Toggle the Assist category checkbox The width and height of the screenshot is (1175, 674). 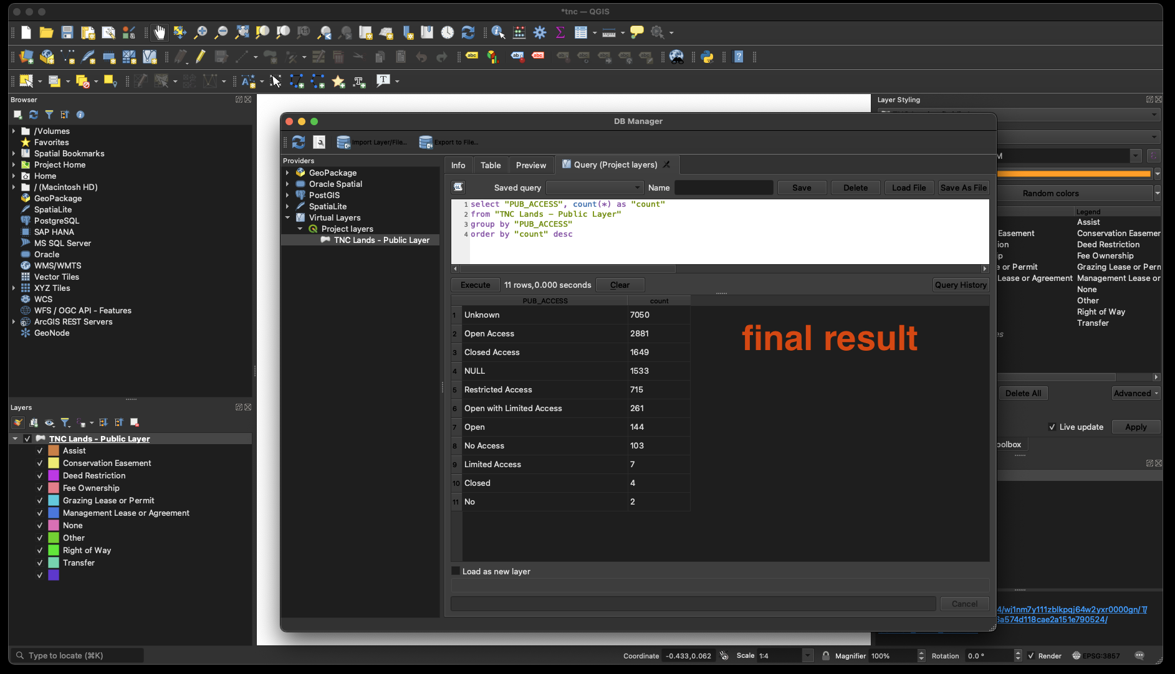point(40,450)
